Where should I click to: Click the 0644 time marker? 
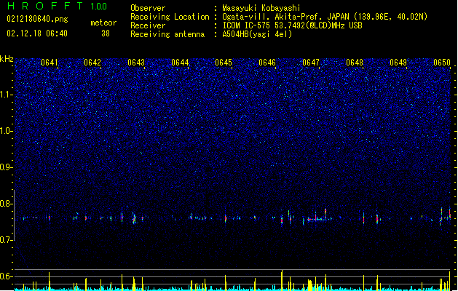pyautogui.click(x=180, y=63)
